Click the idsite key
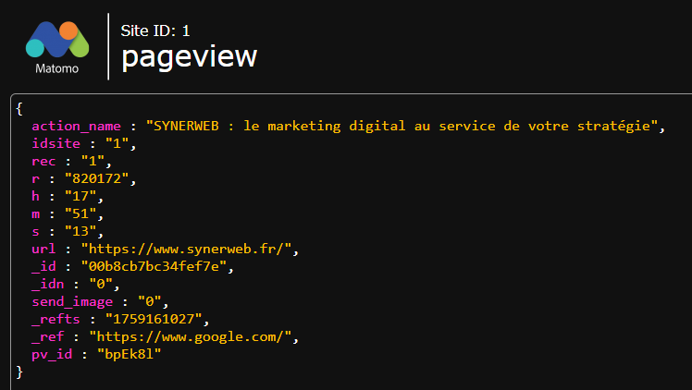This screenshot has height=390, width=692. 56,142
